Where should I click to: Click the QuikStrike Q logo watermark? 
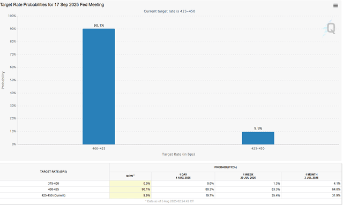tap(329, 28)
